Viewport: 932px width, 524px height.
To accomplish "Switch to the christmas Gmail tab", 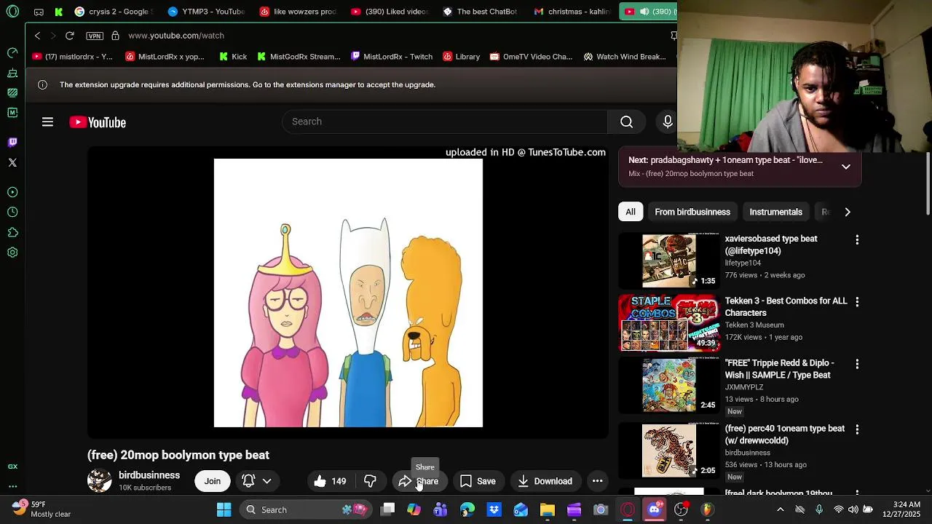I will tap(572, 12).
